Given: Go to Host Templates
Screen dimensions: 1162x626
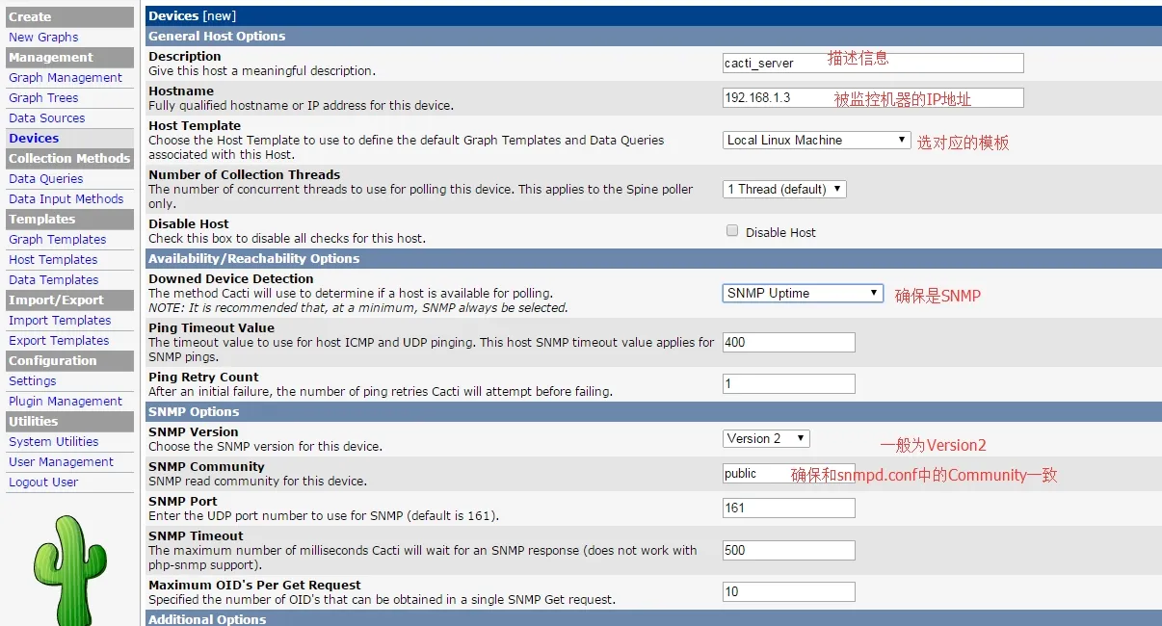Looking at the screenshot, I should [53, 259].
